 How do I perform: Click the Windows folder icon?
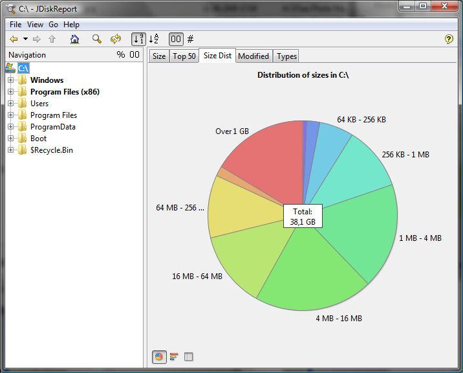tap(23, 80)
